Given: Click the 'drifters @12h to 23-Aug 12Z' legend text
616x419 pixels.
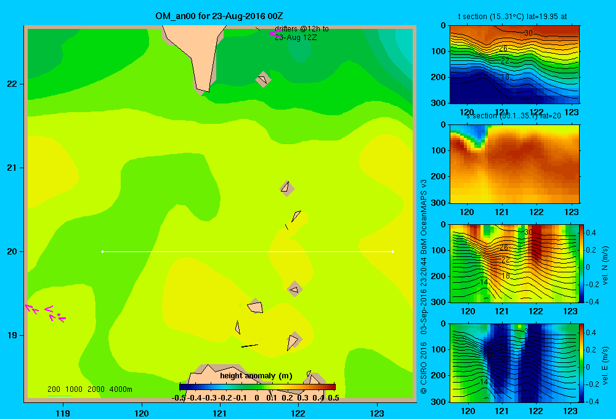Looking at the screenshot, I should click(x=301, y=33).
